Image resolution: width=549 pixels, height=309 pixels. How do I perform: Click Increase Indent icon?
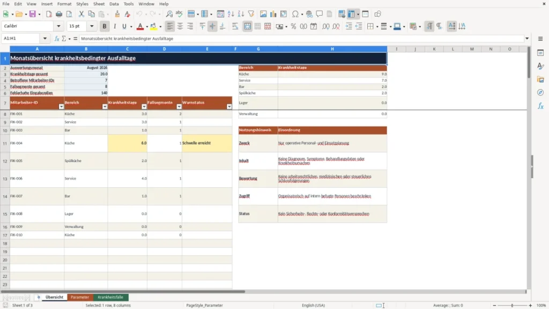(348, 26)
